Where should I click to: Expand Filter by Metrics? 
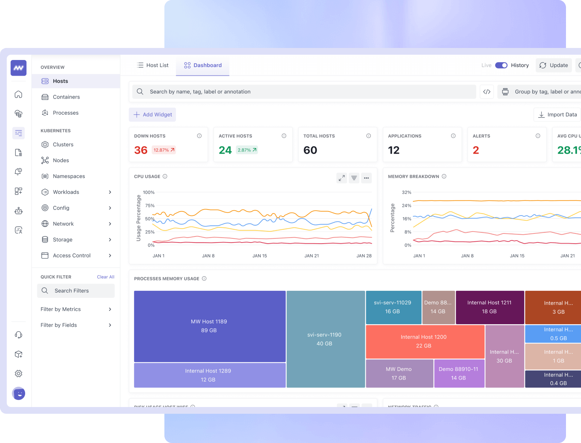click(x=110, y=309)
